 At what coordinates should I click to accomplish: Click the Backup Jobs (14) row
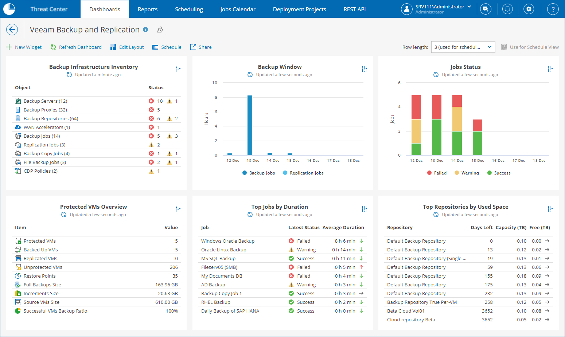tap(97, 136)
